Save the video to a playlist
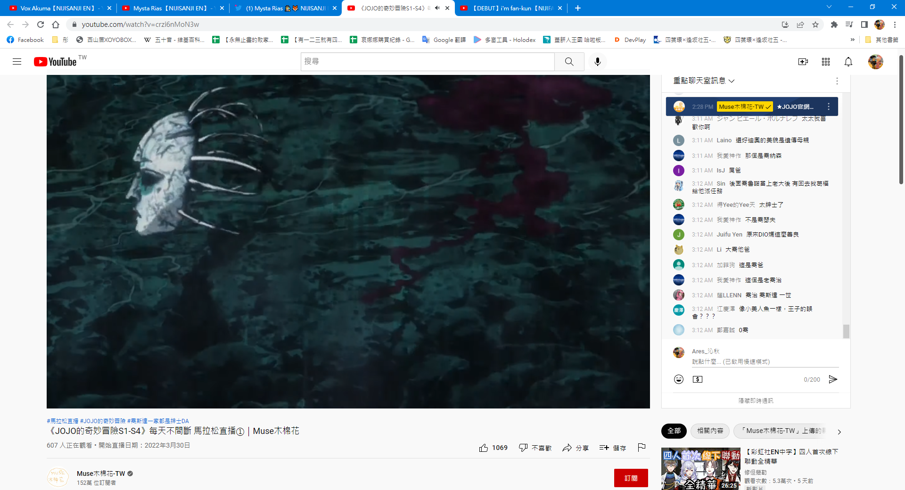905x490 pixels. pos(613,448)
